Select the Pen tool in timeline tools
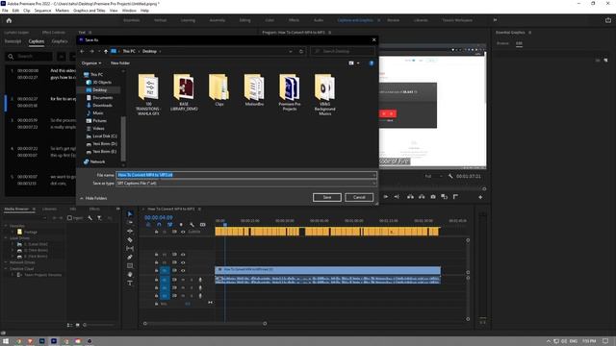 click(130, 257)
